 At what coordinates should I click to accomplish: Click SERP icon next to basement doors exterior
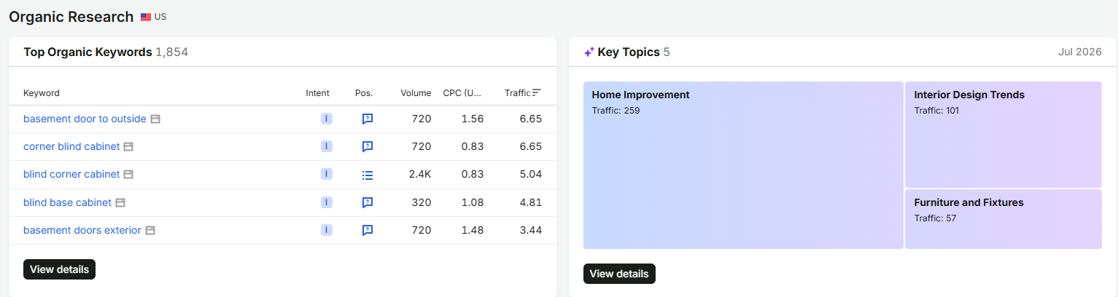click(150, 230)
